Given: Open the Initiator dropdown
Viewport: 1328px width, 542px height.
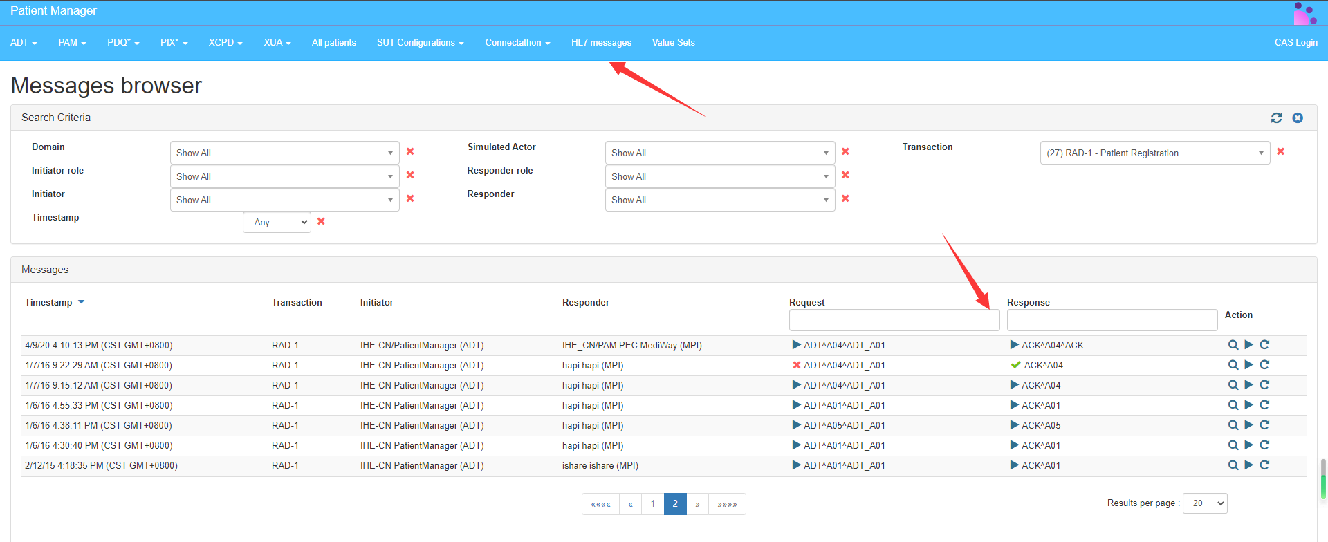Looking at the screenshot, I should point(284,200).
